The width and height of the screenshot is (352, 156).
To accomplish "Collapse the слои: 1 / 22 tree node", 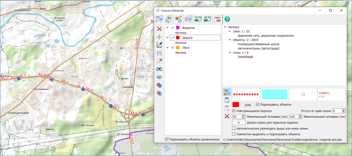I will tap(230, 31).
